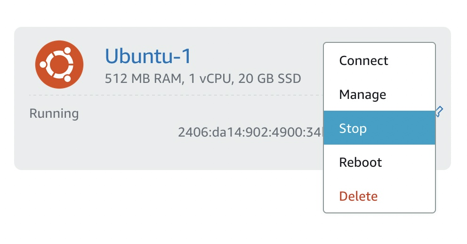Click the pin icon beside the menu
The height and width of the screenshot is (244, 467).
tap(439, 112)
